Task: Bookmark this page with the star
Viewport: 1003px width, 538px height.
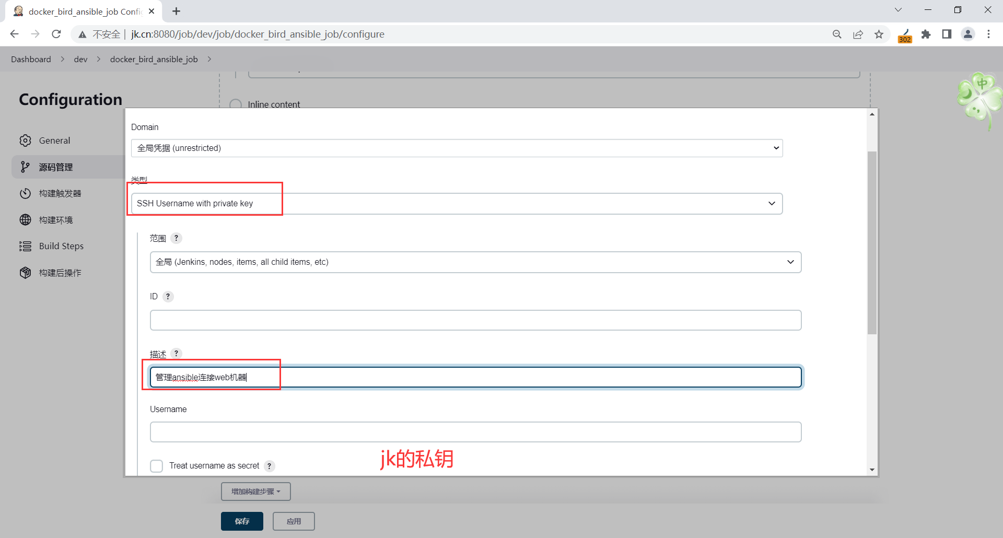Action: pyautogui.click(x=879, y=34)
